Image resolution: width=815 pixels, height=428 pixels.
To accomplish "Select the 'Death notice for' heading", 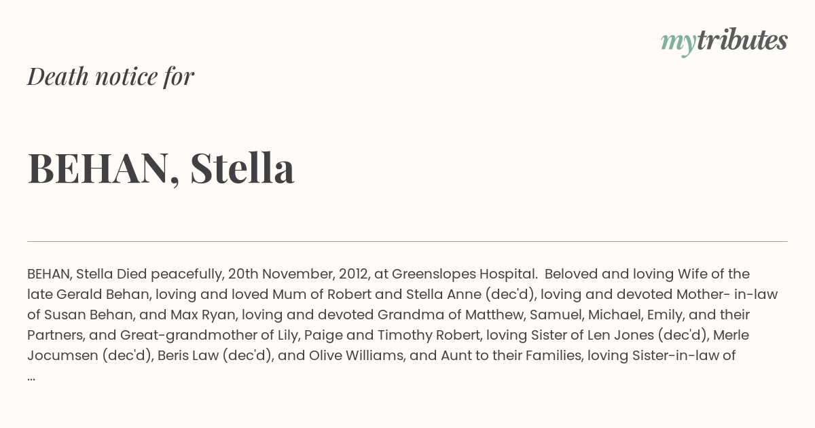I will tap(111, 76).
